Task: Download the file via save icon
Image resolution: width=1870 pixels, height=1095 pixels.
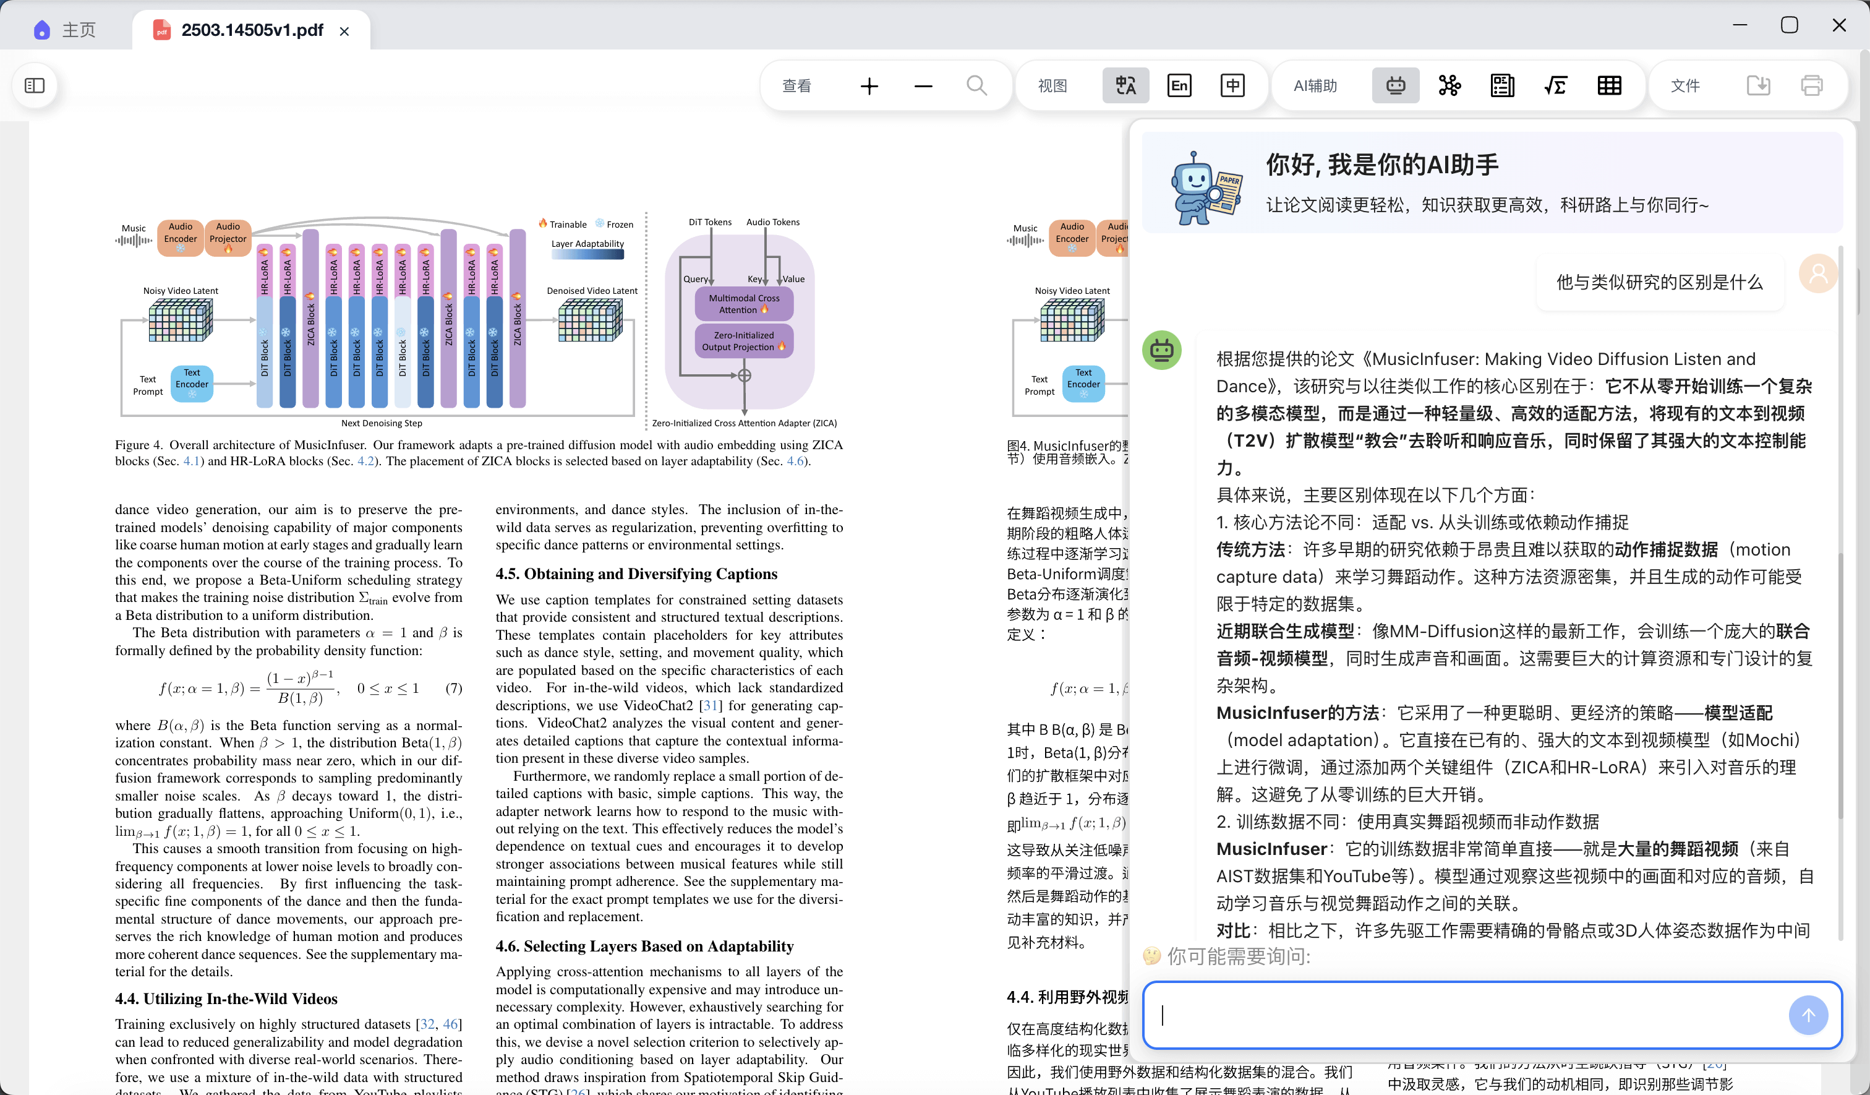Action: 1758,86
